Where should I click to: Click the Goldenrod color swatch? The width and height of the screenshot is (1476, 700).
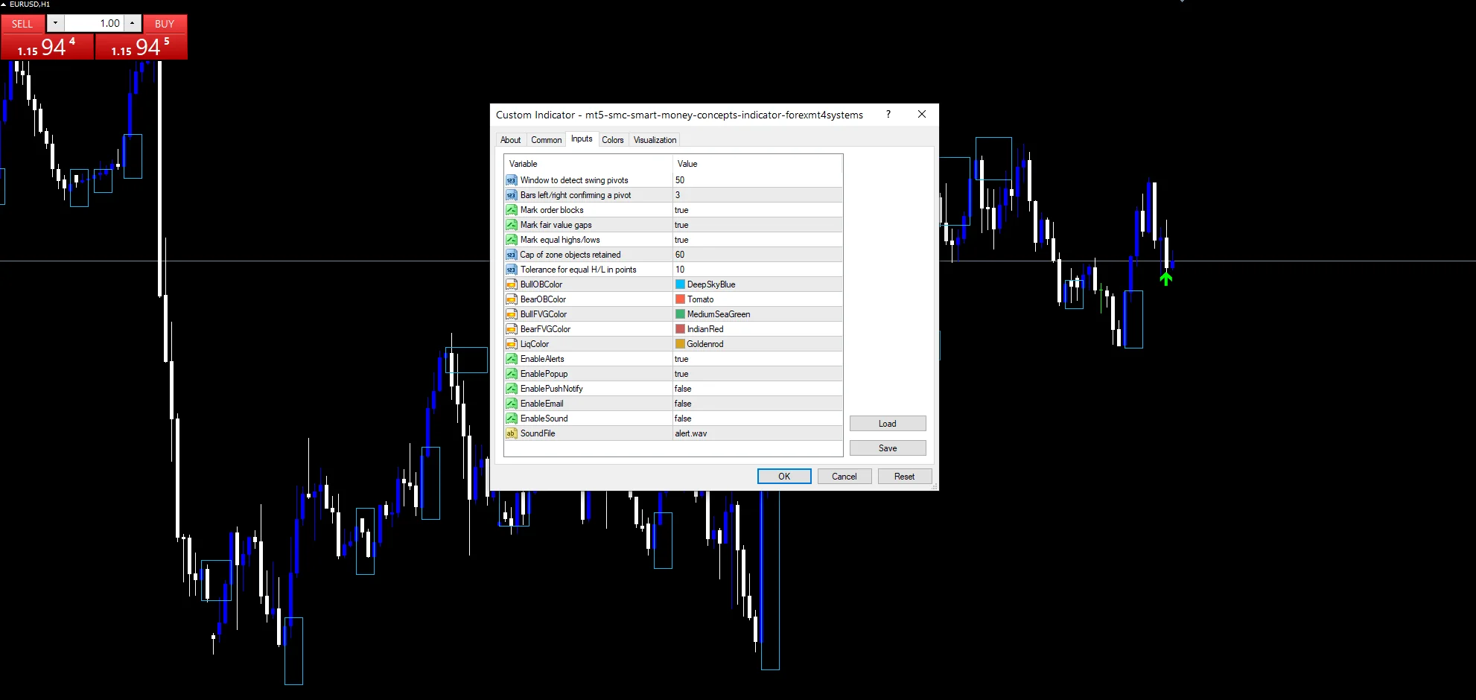point(680,344)
